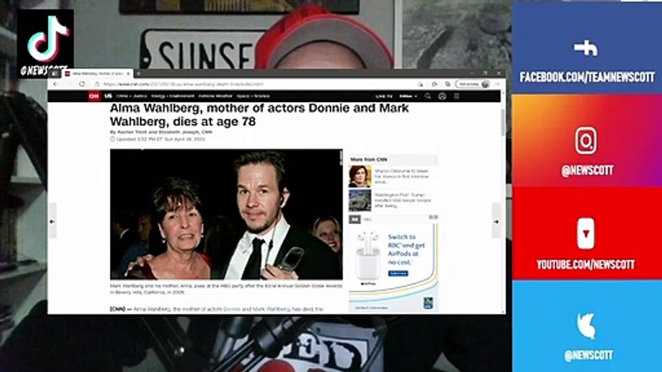
Task: Click the Instagram icon in the social sidebar
Action: pos(586,141)
